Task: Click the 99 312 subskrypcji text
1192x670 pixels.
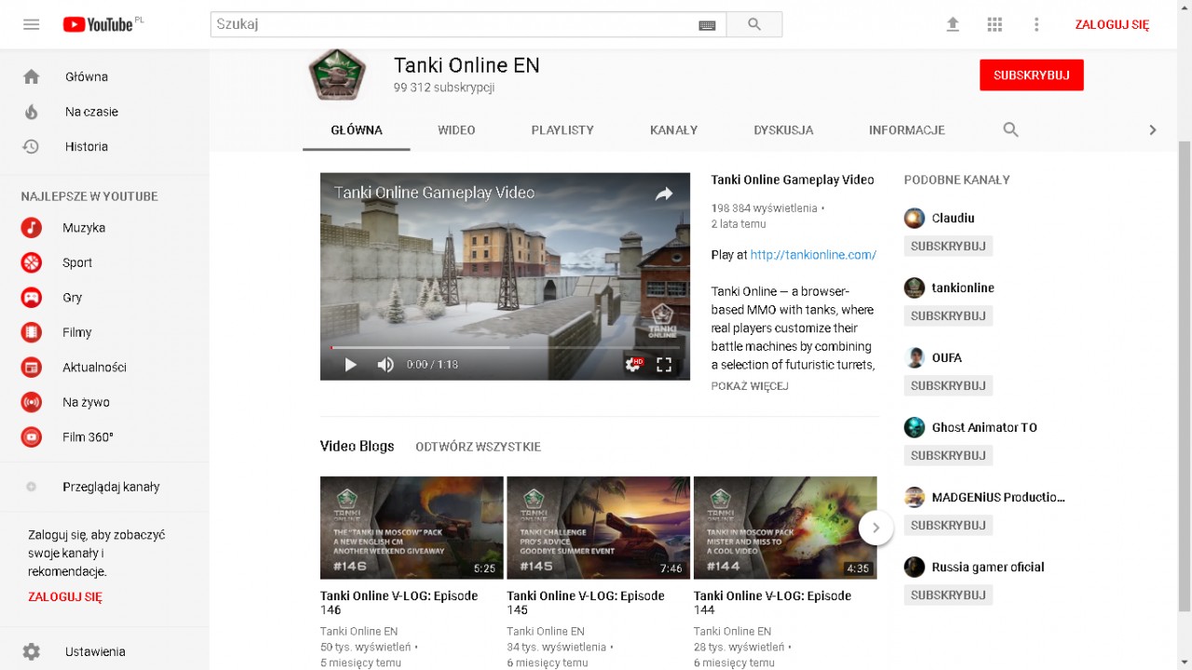Action: [x=444, y=87]
